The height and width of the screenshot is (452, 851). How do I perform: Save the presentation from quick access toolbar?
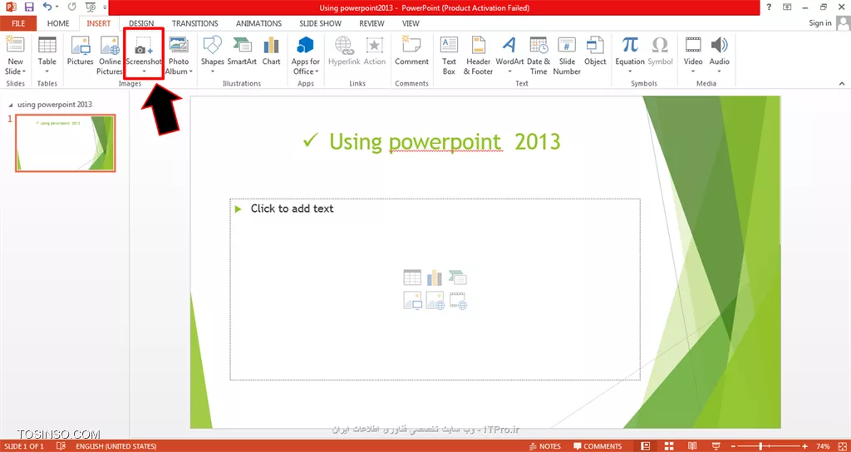[29, 7]
